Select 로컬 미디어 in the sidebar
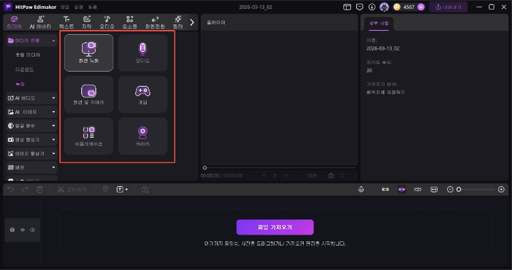Image resolution: width=512 pixels, height=270 pixels. tap(28, 55)
